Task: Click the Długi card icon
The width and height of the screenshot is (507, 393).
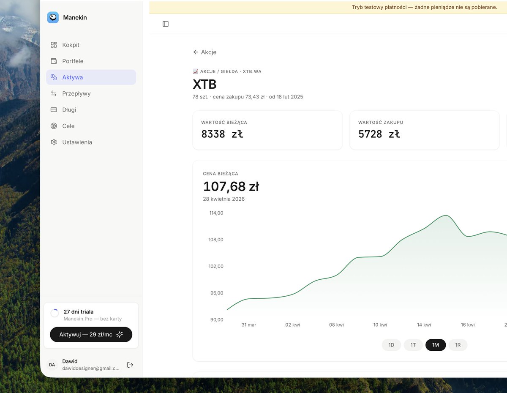Action: (x=54, y=109)
